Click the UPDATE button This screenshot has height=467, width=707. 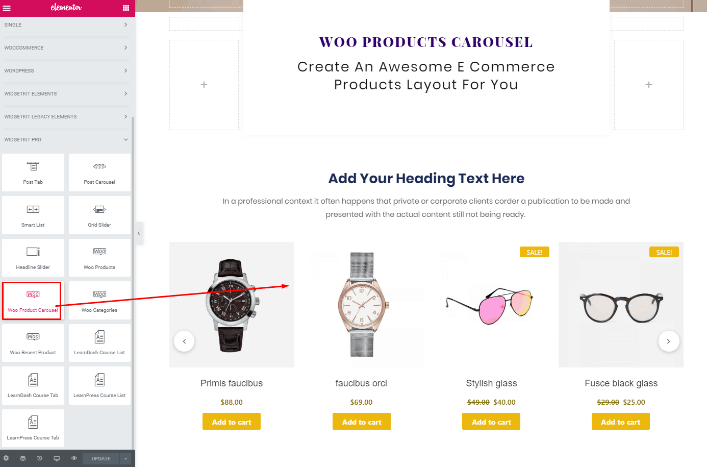tap(100, 458)
